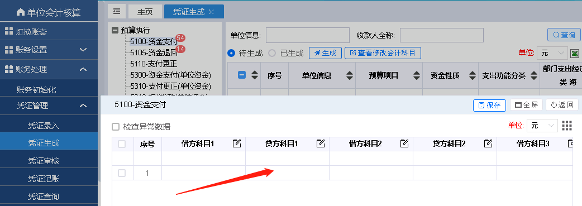Click sort arrows next to select-all checkbox
This screenshot has width=582, height=206.
[254, 75]
